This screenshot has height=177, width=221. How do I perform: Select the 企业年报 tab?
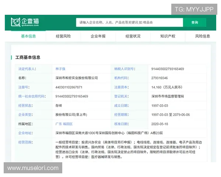(98, 36)
